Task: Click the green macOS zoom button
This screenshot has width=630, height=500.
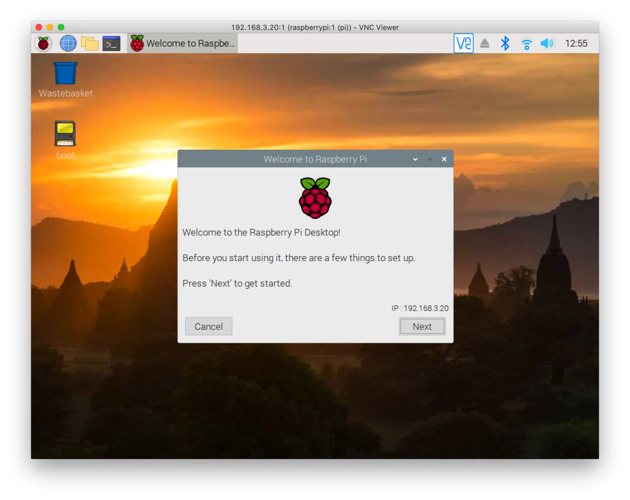Action: [61, 27]
